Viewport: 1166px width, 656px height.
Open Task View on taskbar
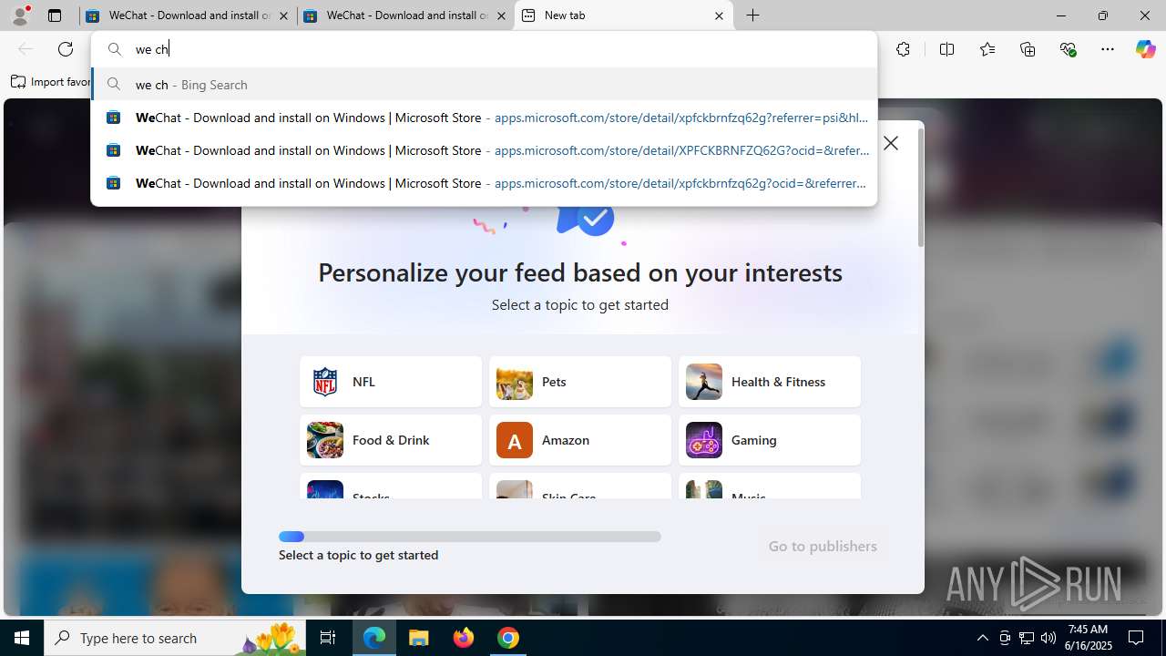[x=329, y=638]
